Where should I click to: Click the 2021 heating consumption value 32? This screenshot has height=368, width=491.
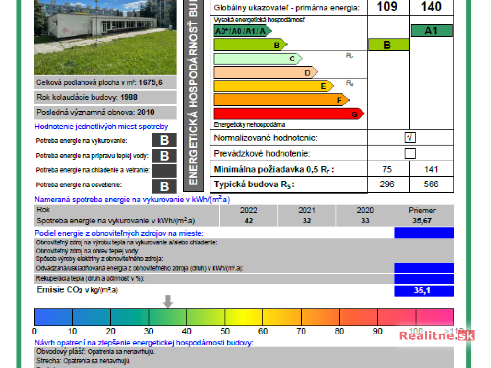pos(307,220)
